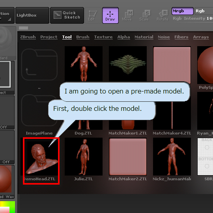This screenshot has height=213, width=213.
Task: Open the texture selector showing Off
Action: pos(7,147)
